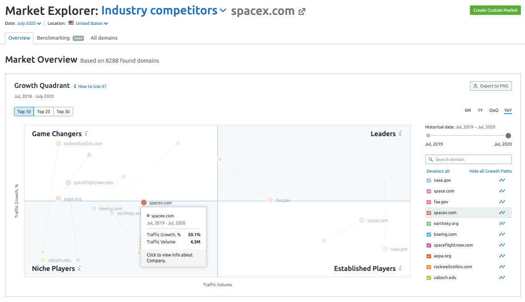The height and width of the screenshot is (302, 525).
Task: Uncheck the earthsky.org domain checkbox
Action: pyautogui.click(x=429, y=224)
